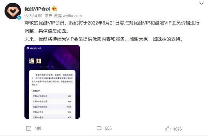This screenshot has width=209, height=136.
Task: Open the attached price notice image
Action: (x=52, y=82)
